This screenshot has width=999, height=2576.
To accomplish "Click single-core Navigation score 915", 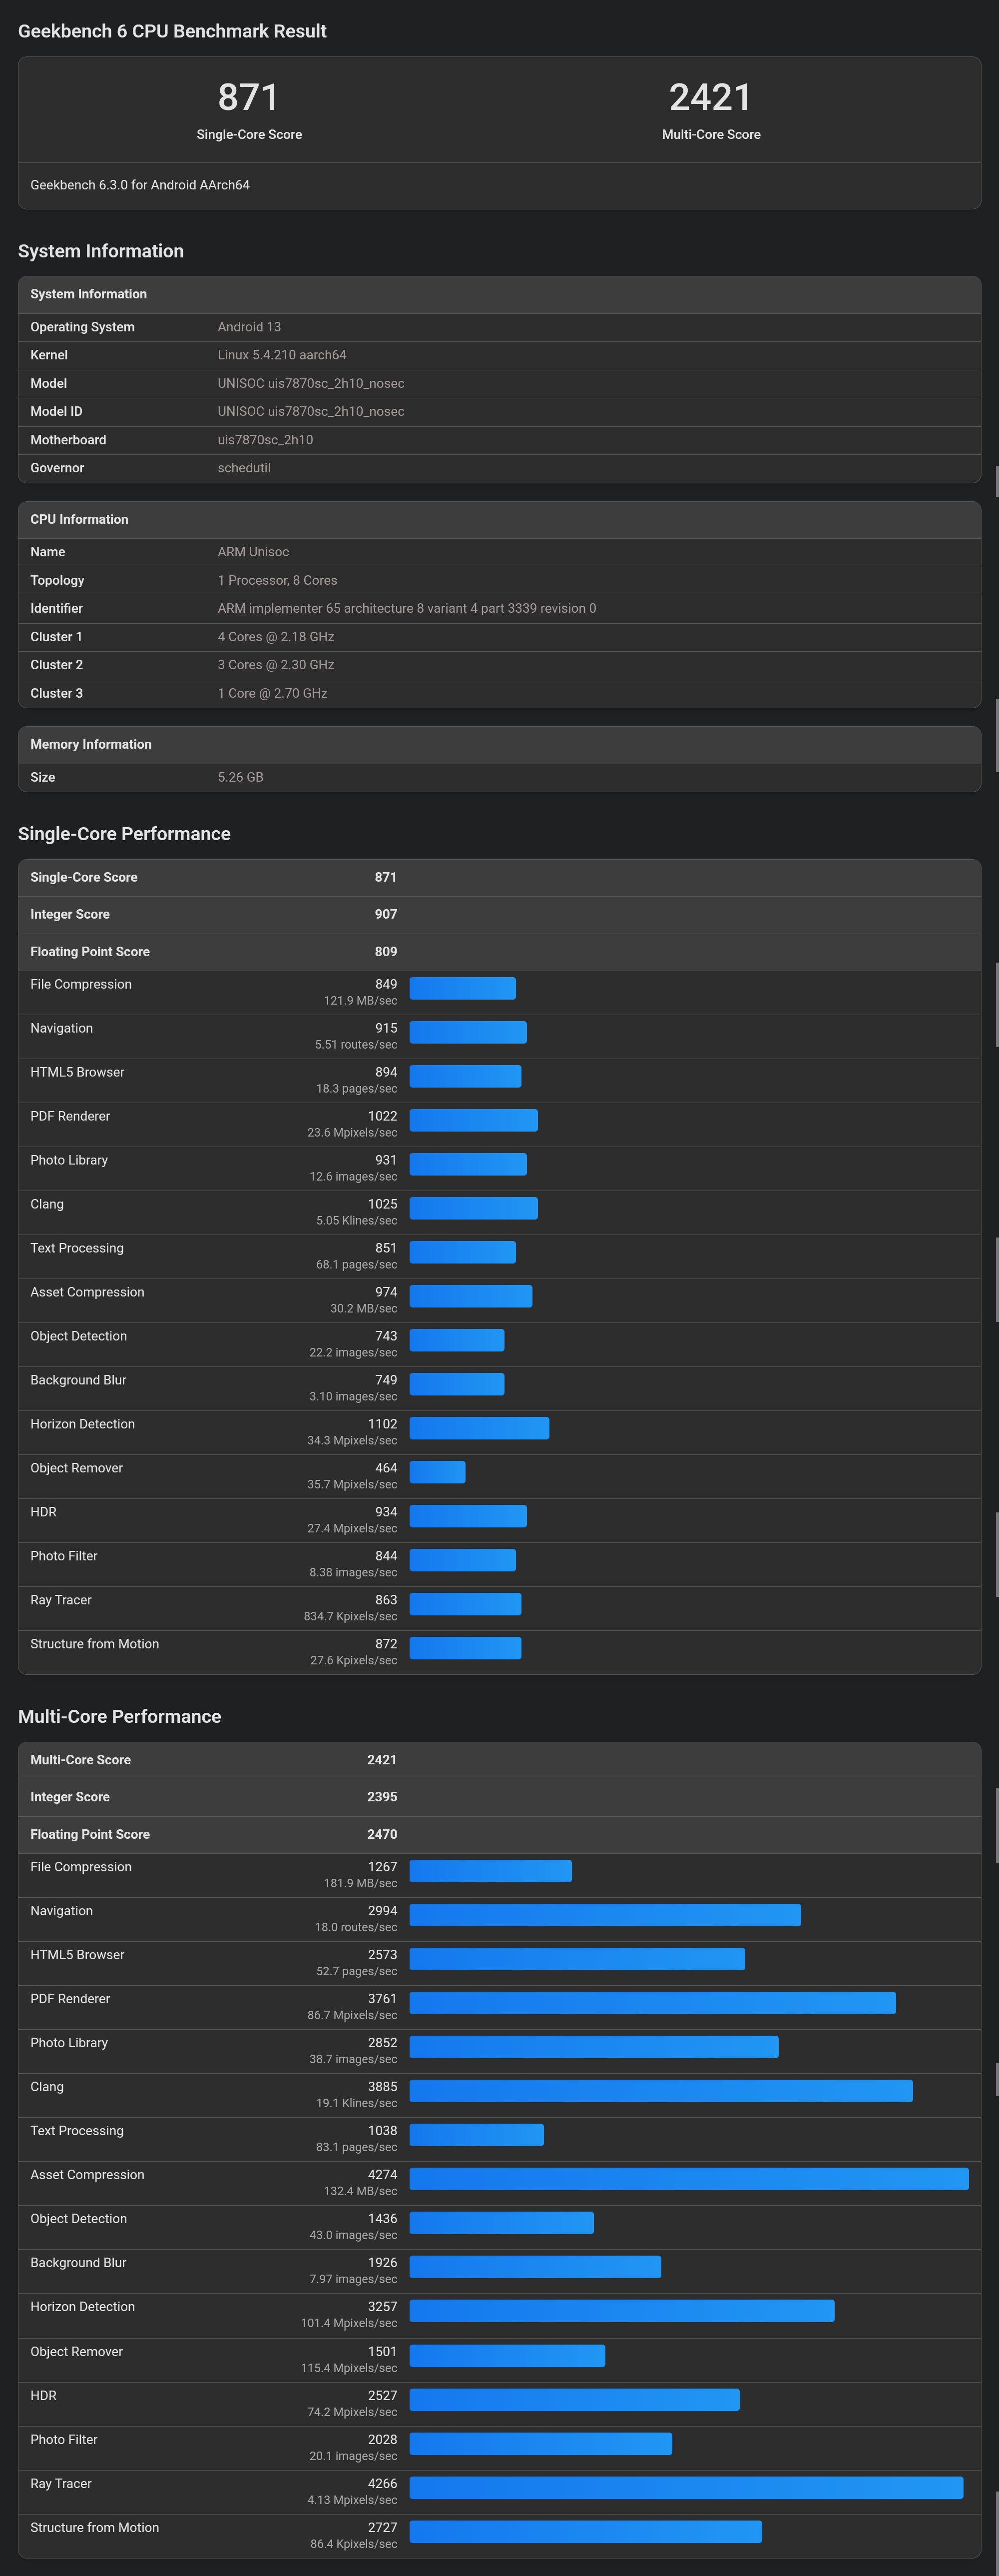I will click(x=386, y=1028).
